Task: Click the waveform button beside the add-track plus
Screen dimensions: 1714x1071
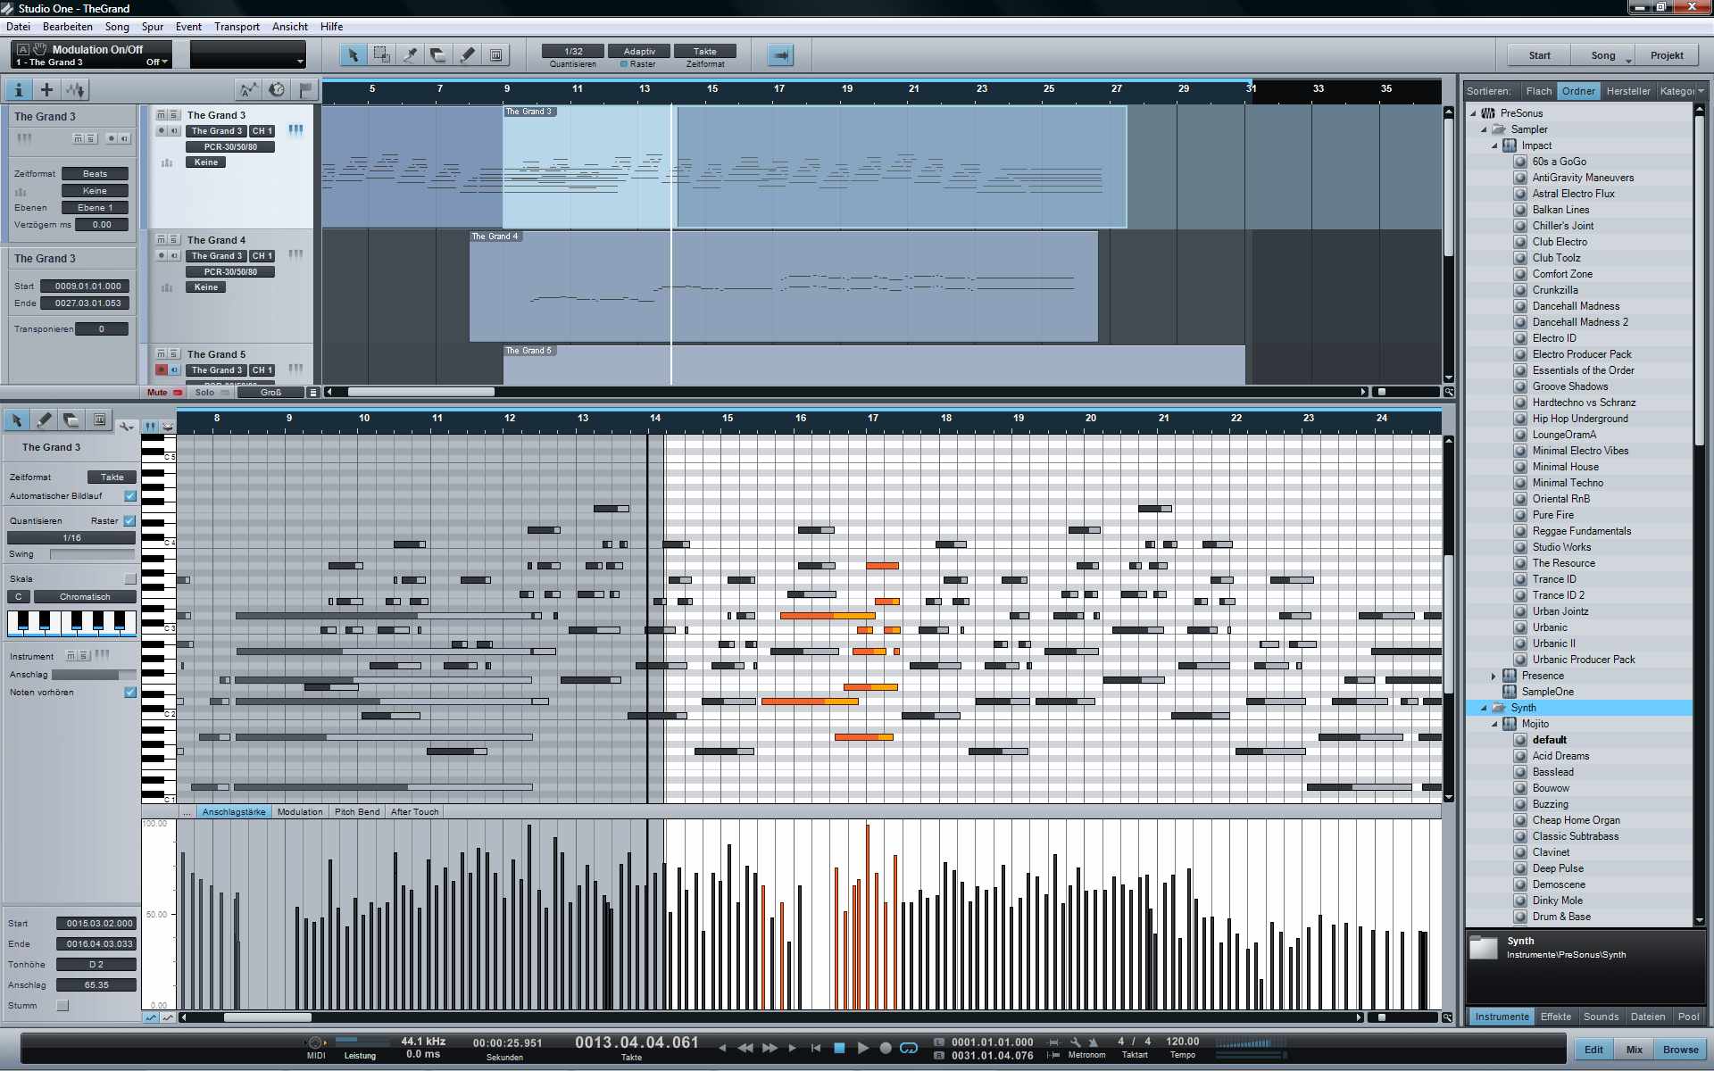Action: [x=75, y=89]
